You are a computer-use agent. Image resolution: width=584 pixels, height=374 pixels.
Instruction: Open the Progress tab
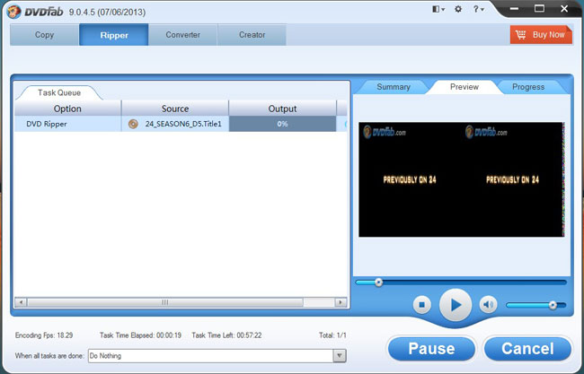coord(528,87)
